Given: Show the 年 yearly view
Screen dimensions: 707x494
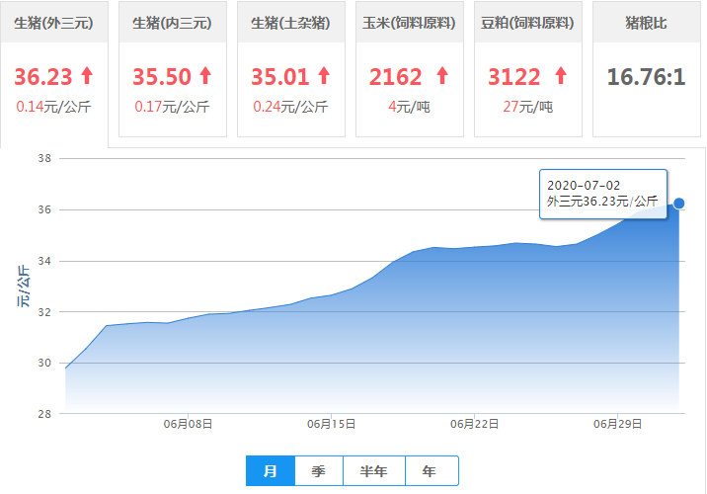Looking at the screenshot, I should click(430, 471).
